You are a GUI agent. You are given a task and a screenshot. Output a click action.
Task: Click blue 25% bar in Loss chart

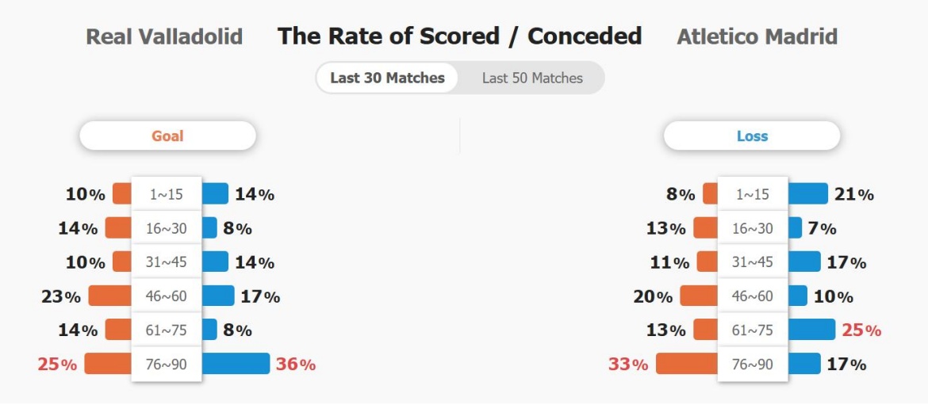811,330
